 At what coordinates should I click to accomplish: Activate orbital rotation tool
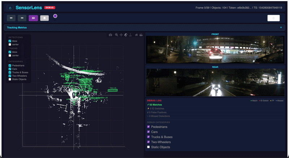pos(126,35)
